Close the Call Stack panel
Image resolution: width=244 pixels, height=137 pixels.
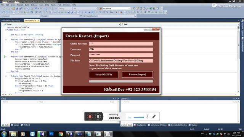coord(239,99)
